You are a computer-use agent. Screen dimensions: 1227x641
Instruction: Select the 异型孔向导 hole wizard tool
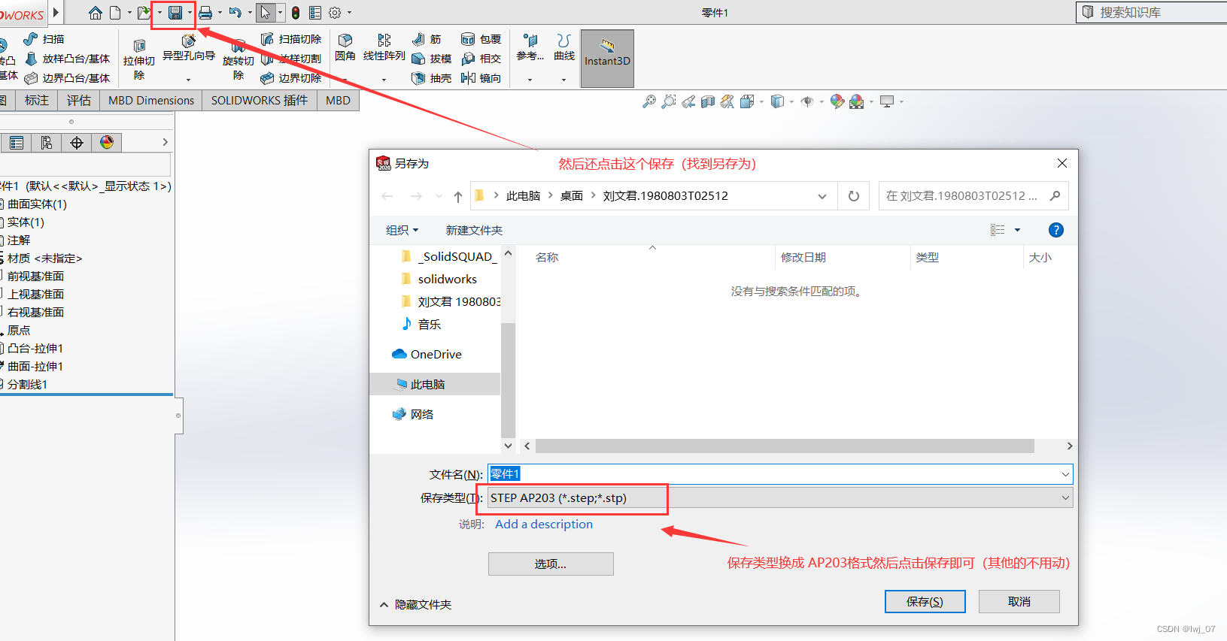click(189, 47)
